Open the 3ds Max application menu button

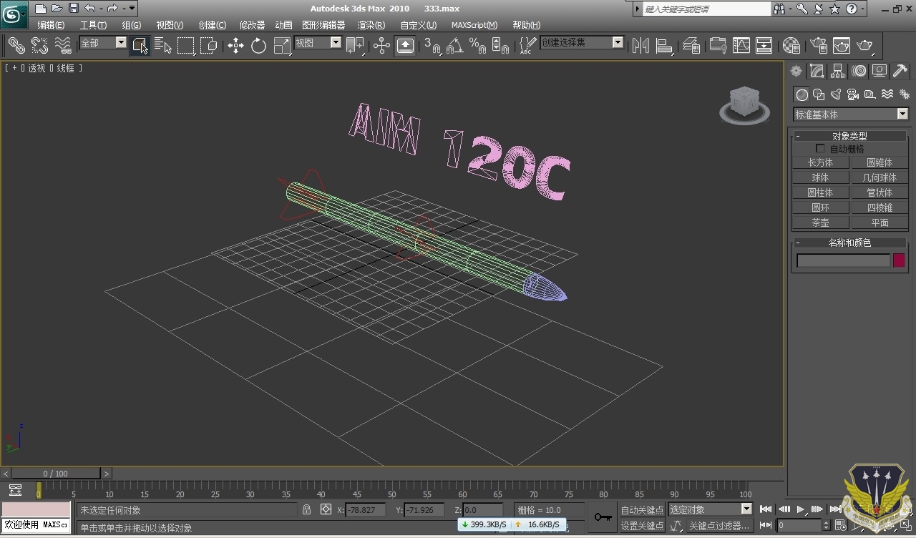[14, 13]
